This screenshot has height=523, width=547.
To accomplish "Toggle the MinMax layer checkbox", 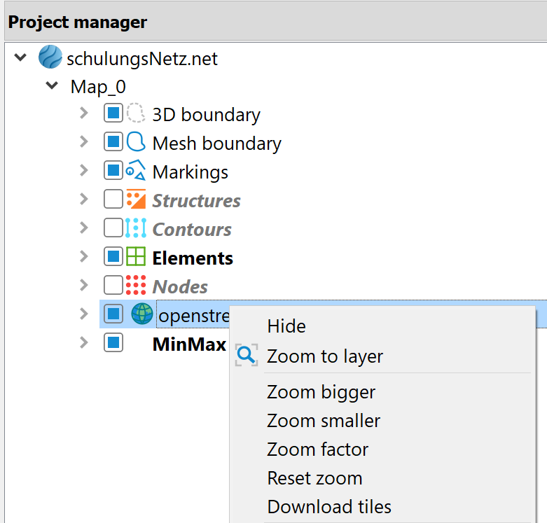I will 113,343.
